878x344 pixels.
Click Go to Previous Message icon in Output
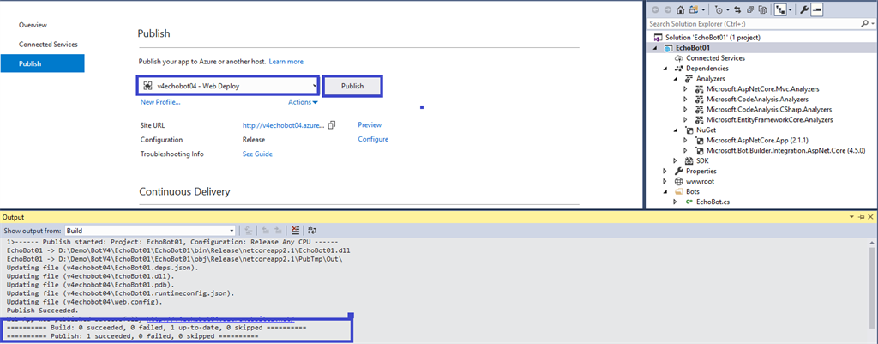[x=266, y=230]
